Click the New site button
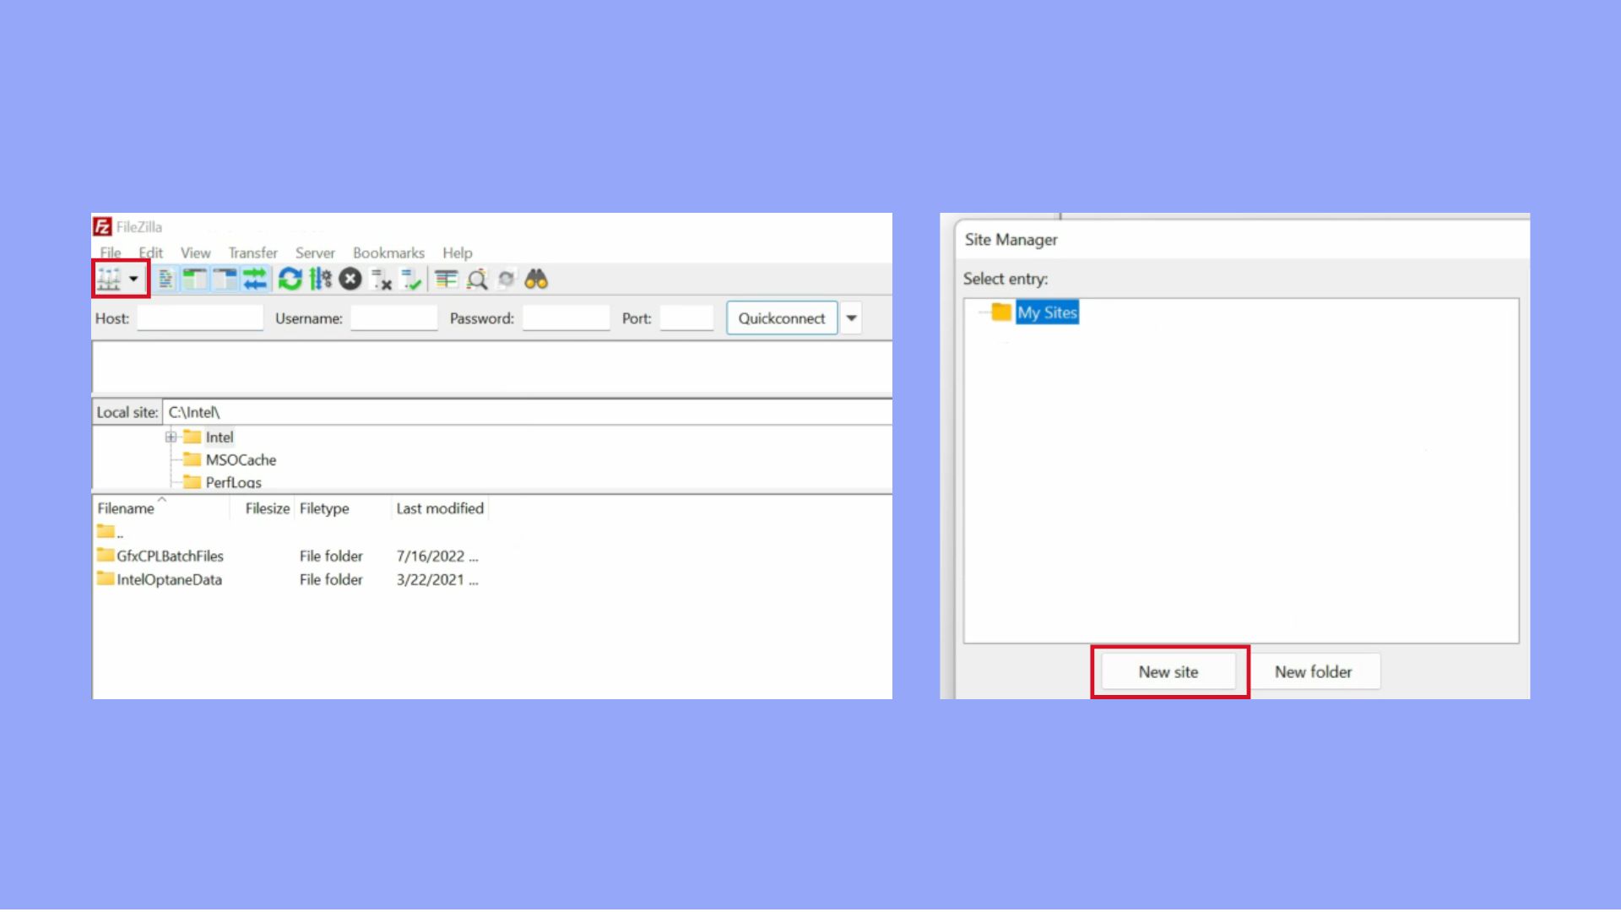This screenshot has height=912, width=1621. point(1168,671)
